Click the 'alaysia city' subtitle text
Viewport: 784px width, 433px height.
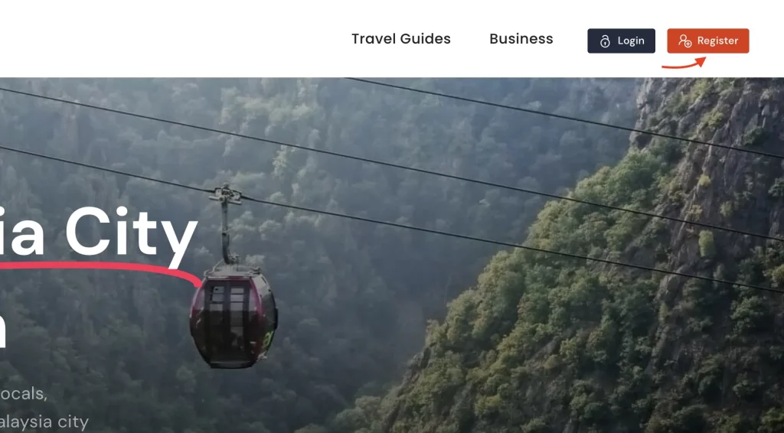(44, 422)
